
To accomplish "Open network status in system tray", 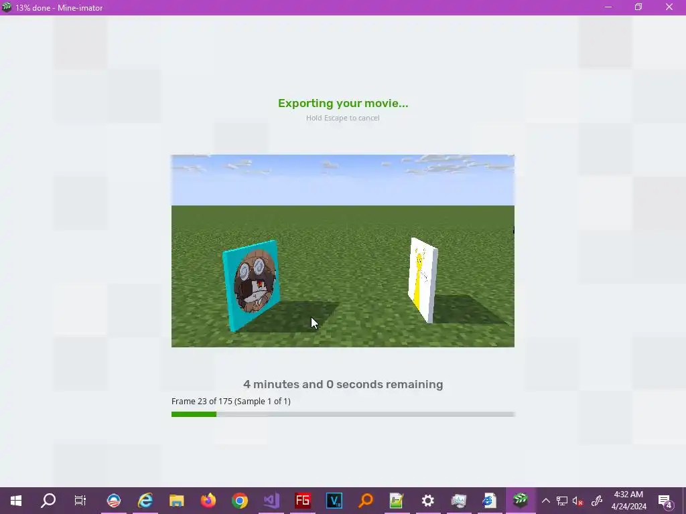I will pos(562,501).
